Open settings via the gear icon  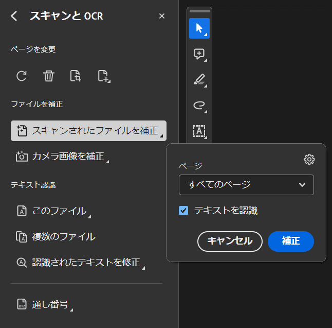tap(309, 159)
